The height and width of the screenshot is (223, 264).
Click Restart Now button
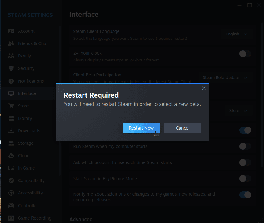[x=141, y=128]
